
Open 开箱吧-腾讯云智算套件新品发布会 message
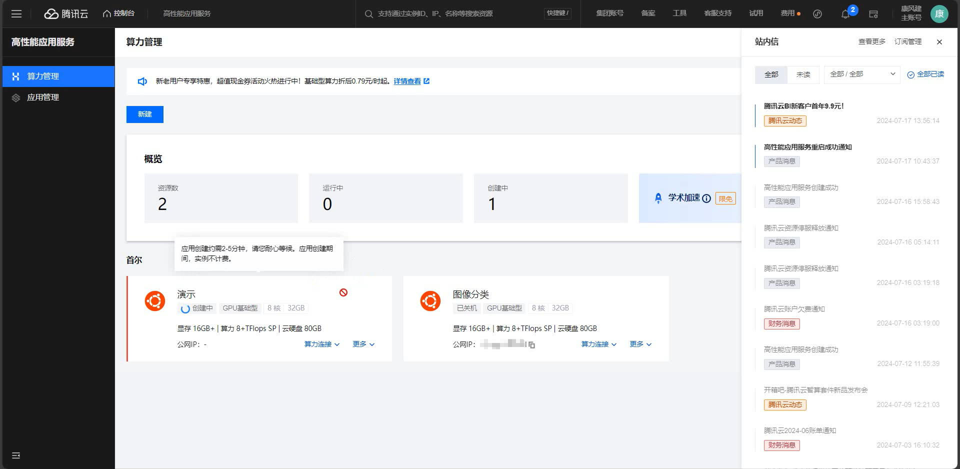click(815, 390)
